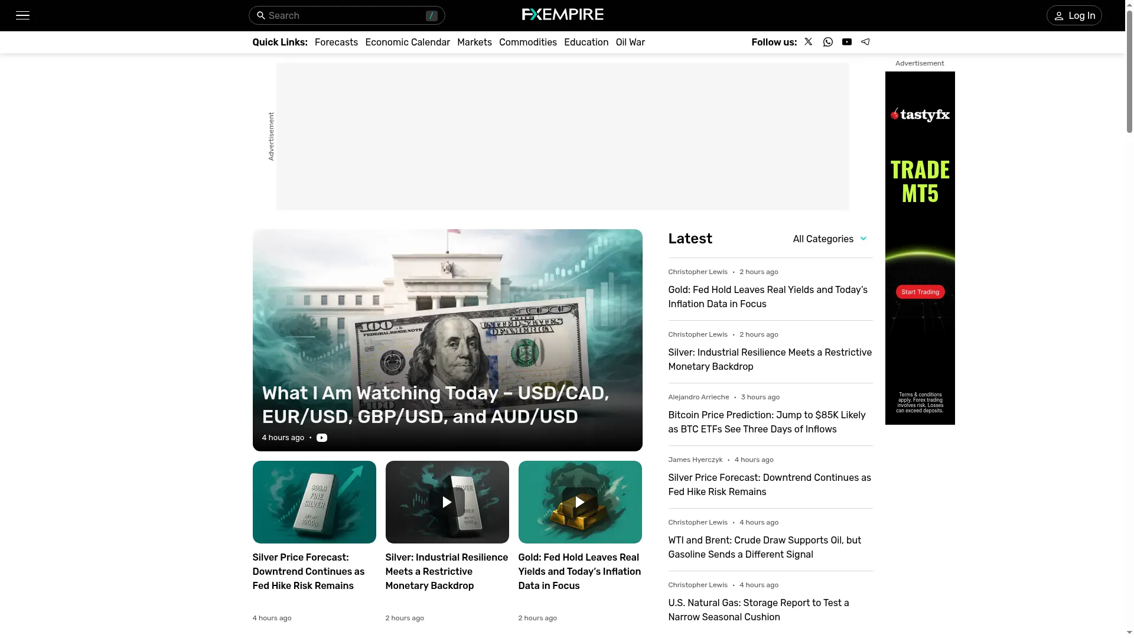1134x638 pixels.
Task: Play the Silver Industrial Resilience video thumbnail
Action: (447, 502)
